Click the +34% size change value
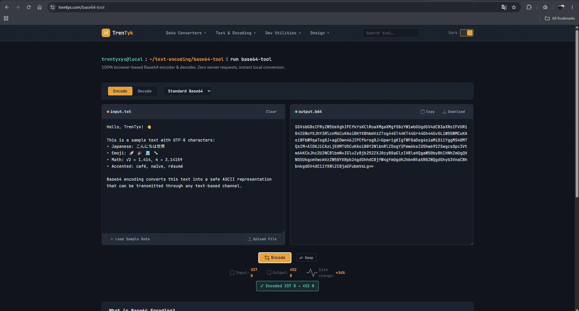The image size is (579, 311). pyautogui.click(x=340, y=273)
